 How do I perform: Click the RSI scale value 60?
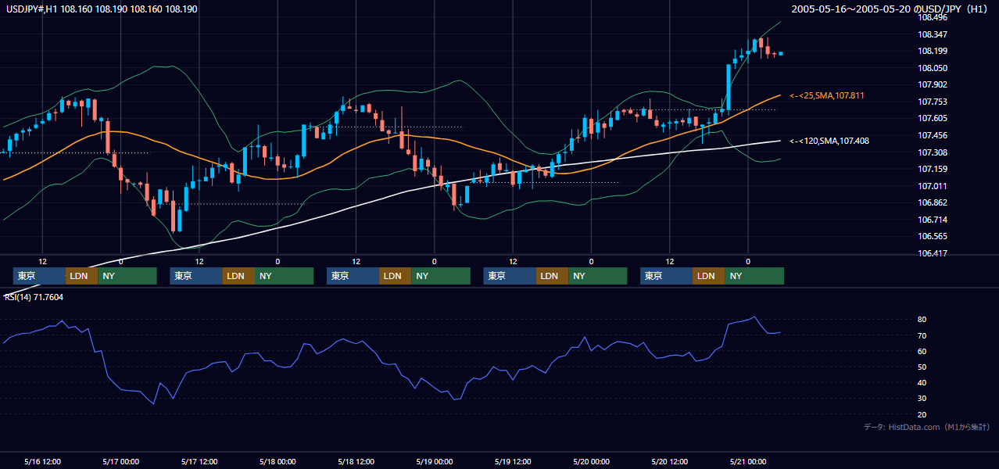click(922, 351)
